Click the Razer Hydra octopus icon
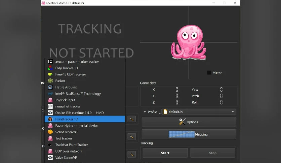The image size is (281, 163). point(50,126)
